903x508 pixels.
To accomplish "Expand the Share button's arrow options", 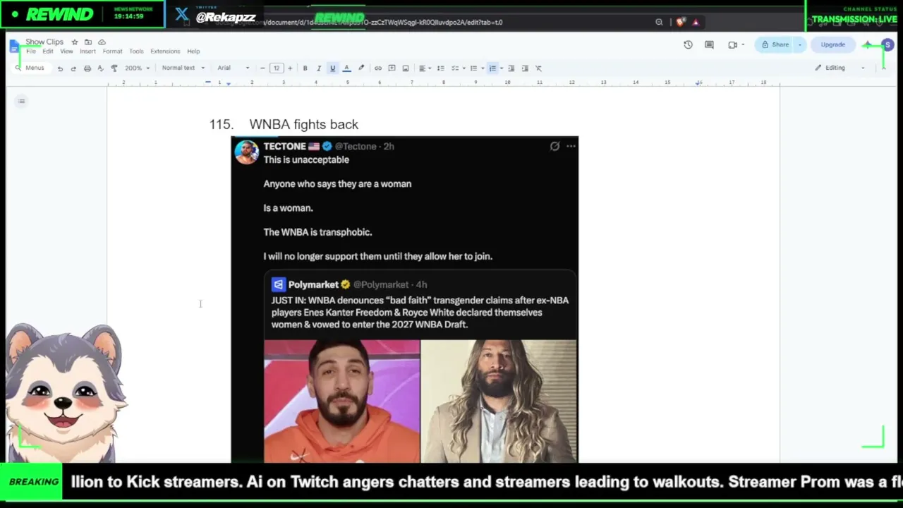I will tap(799, 44).
